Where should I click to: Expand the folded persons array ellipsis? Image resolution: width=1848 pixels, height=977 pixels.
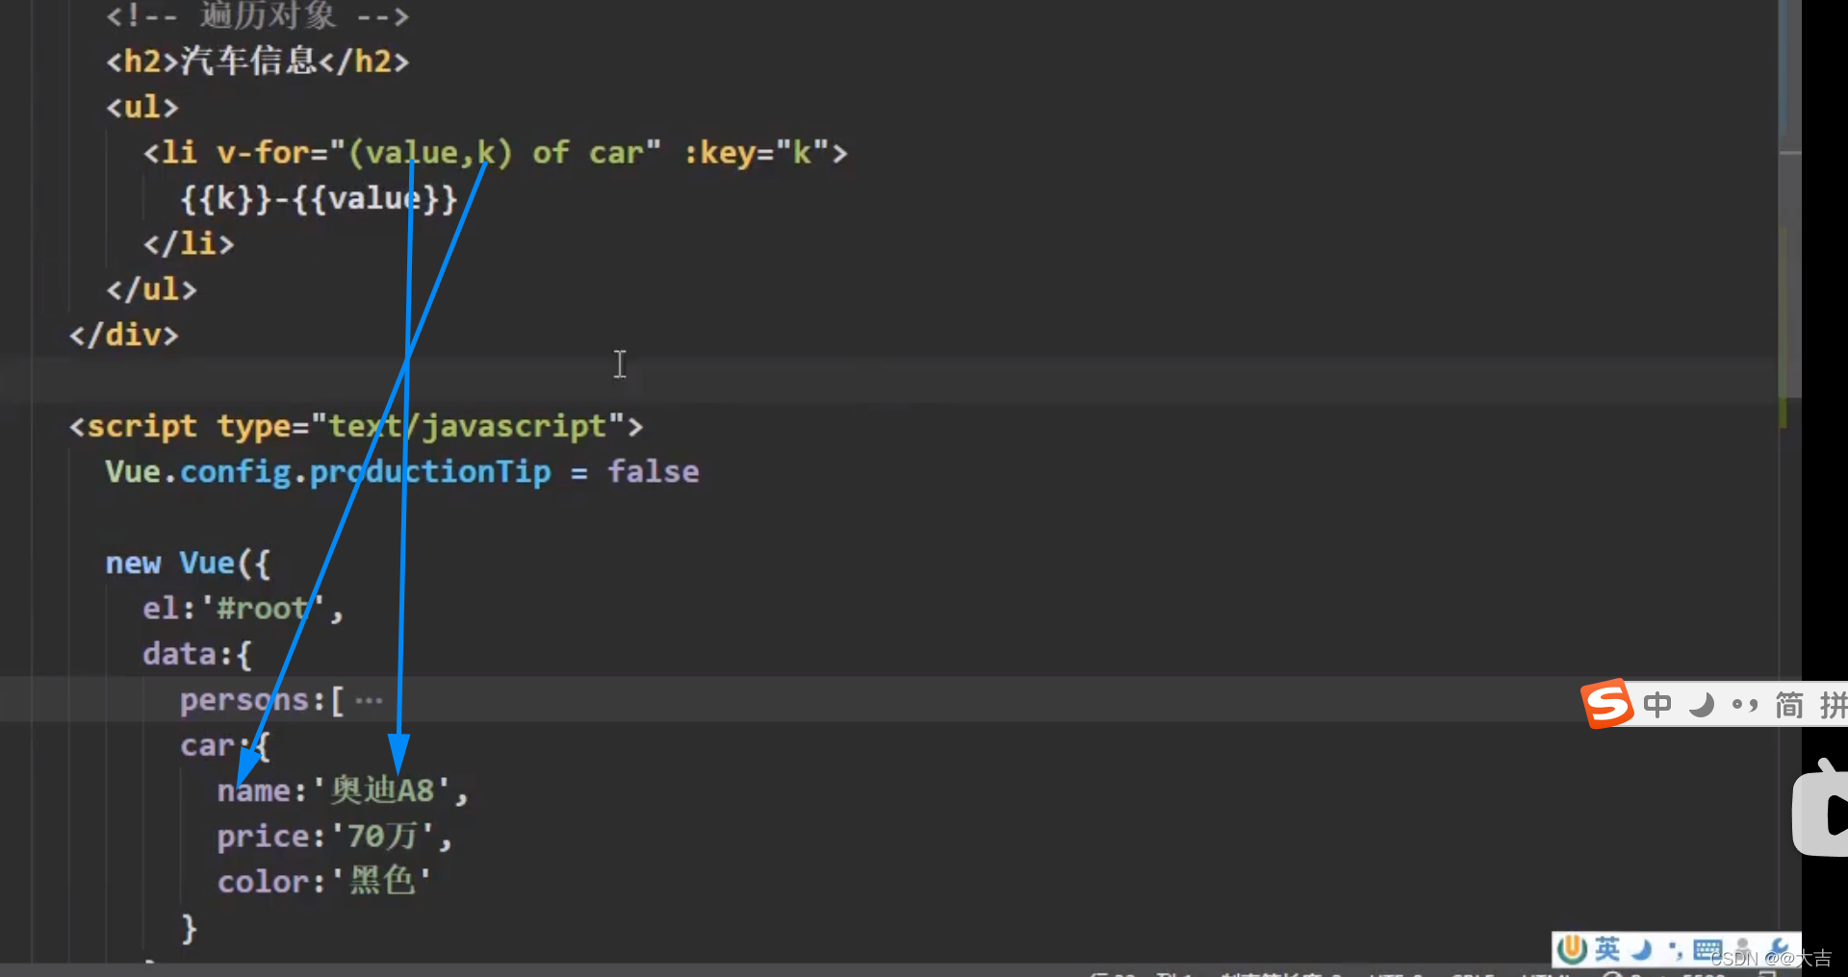point(369,701)
